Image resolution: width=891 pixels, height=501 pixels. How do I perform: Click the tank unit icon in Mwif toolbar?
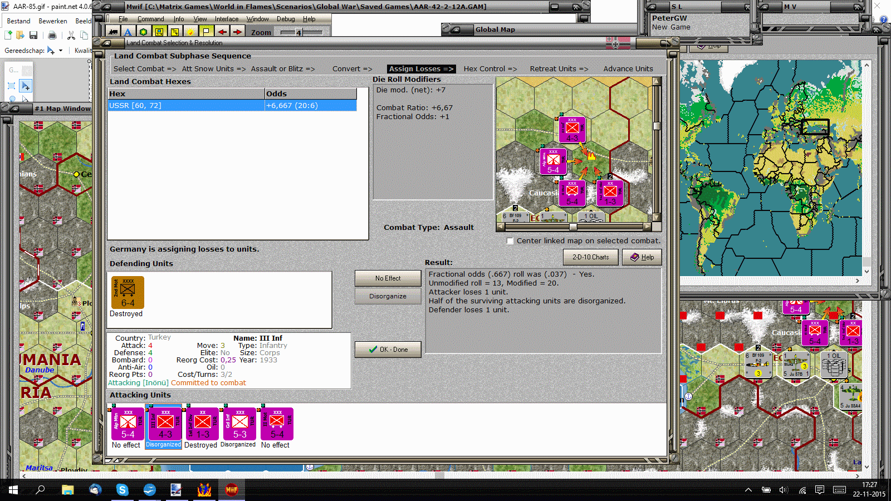(x=113, y=32)
